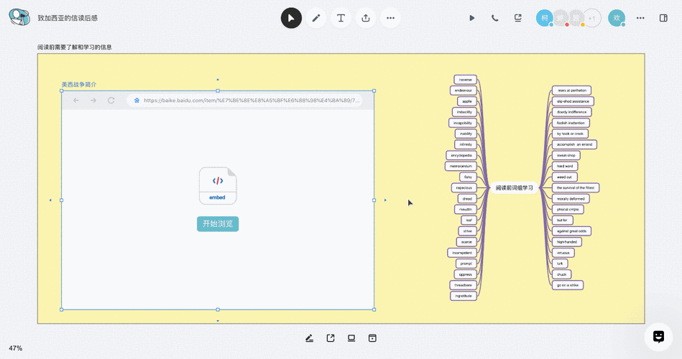
Task: Open the top-right more options menu
Action: 640,18
